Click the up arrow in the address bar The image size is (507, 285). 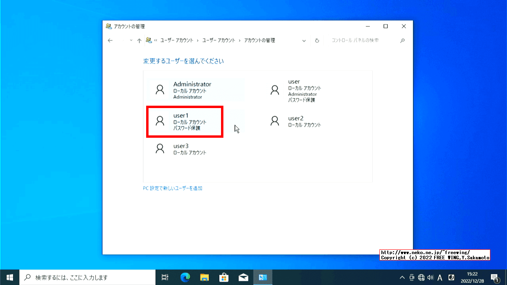pos(139,40)
